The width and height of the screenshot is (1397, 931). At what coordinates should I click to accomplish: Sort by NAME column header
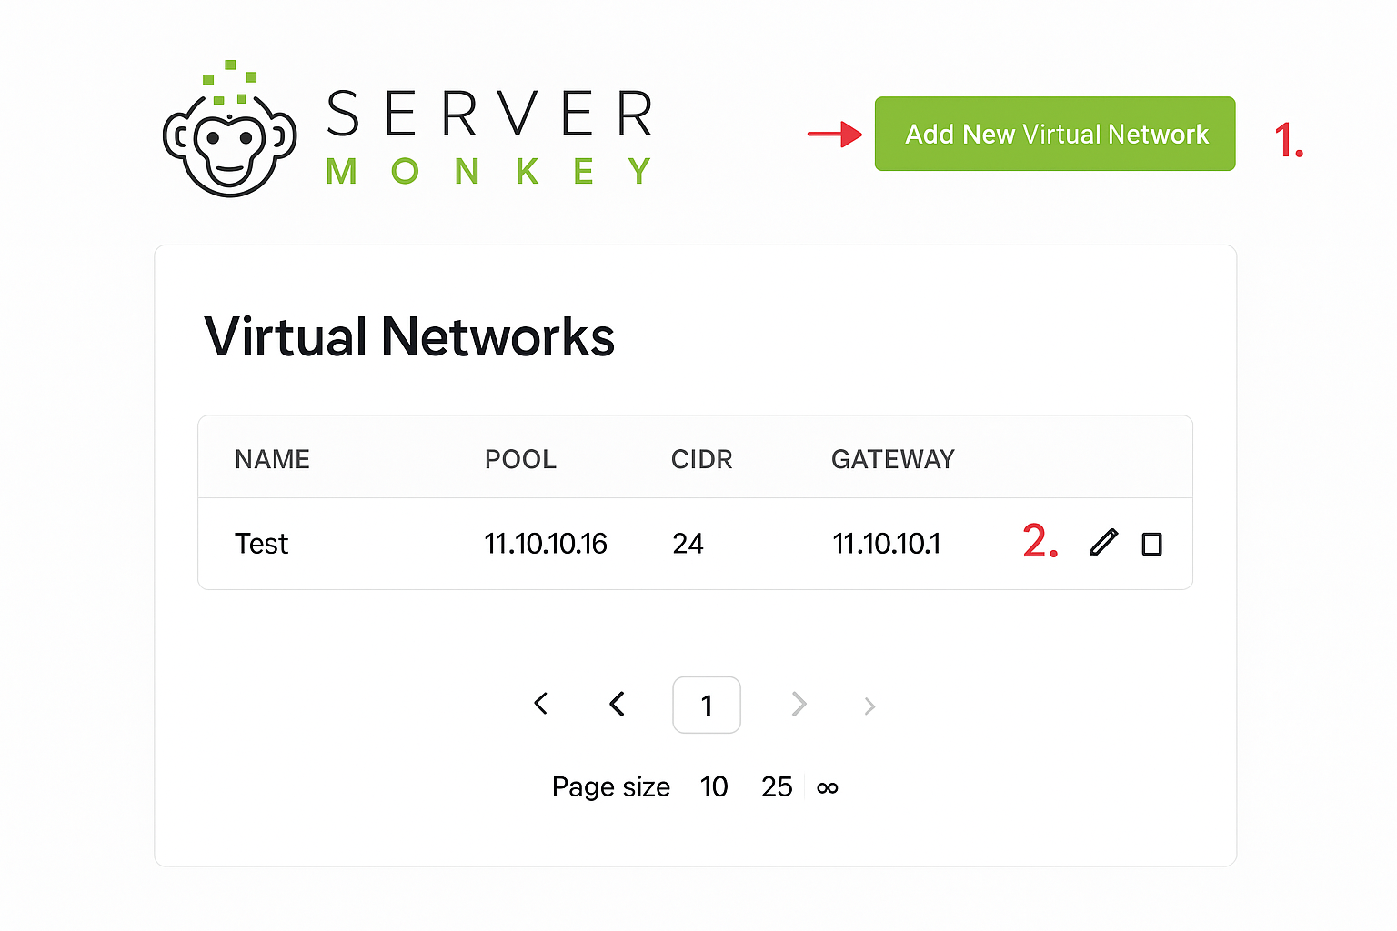pyautogui.click(x=272, y=459)
